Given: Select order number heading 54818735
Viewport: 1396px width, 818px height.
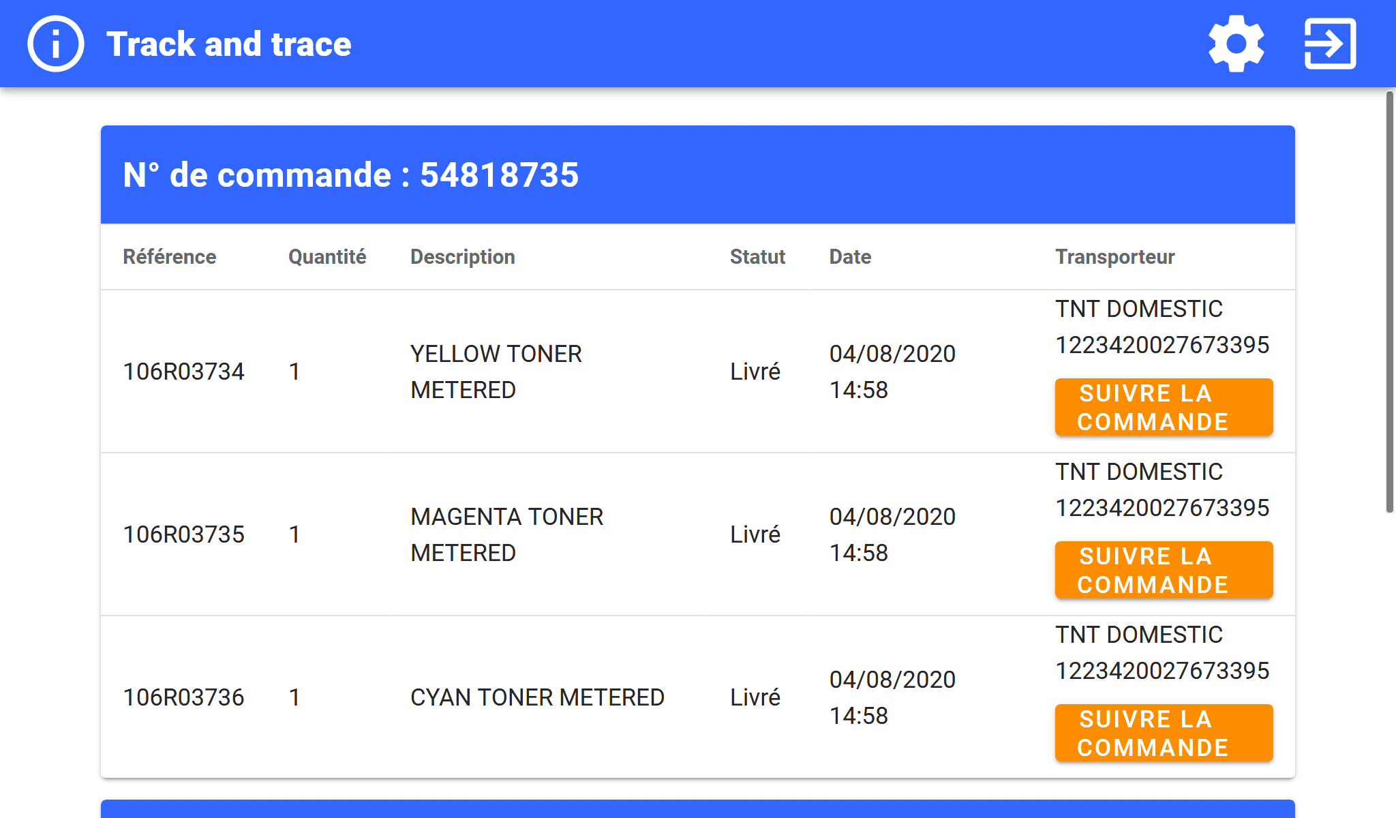Looking at the screenshot, I should [x=350, y=175].
